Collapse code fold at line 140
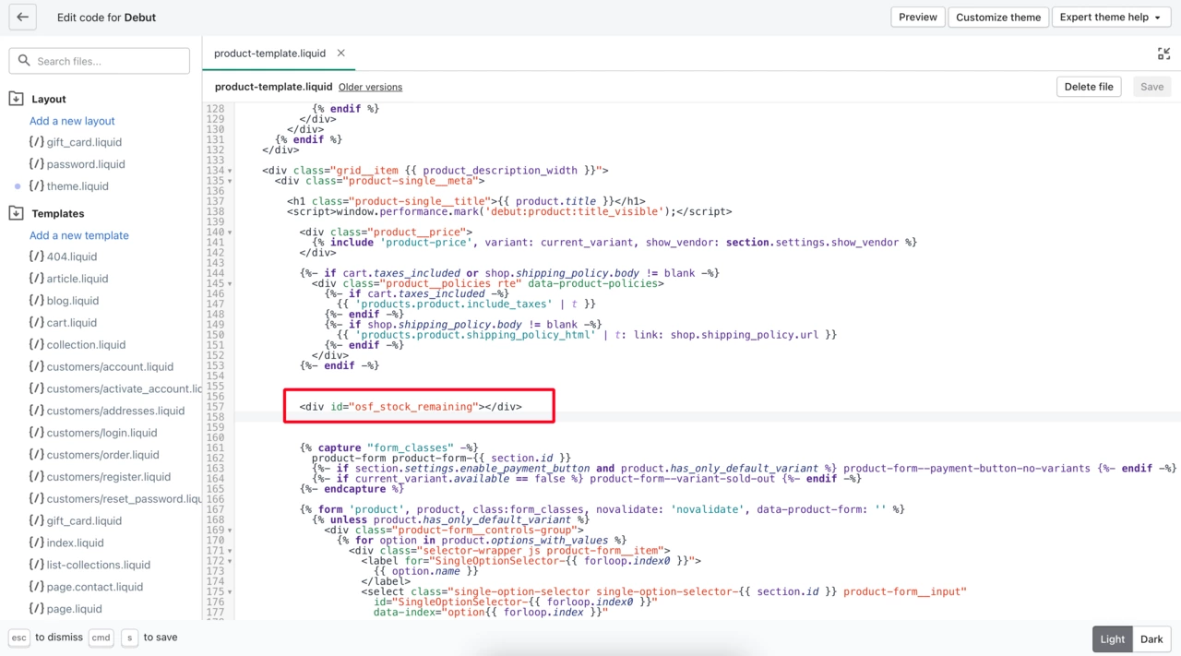1181x656 pixels. tap(230, 233)
